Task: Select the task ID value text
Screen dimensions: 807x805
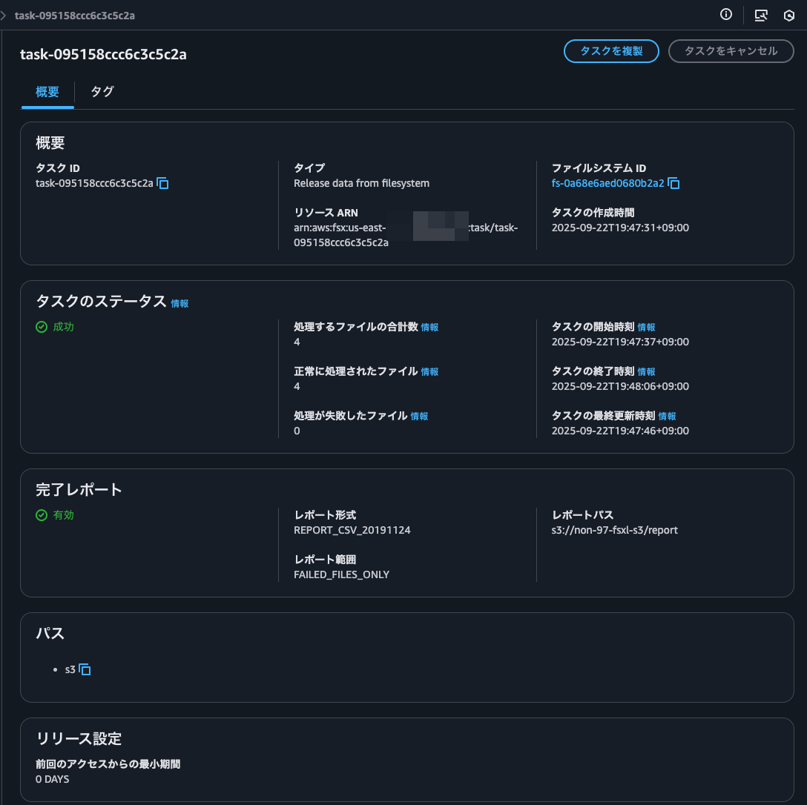Action: [94, 183]
